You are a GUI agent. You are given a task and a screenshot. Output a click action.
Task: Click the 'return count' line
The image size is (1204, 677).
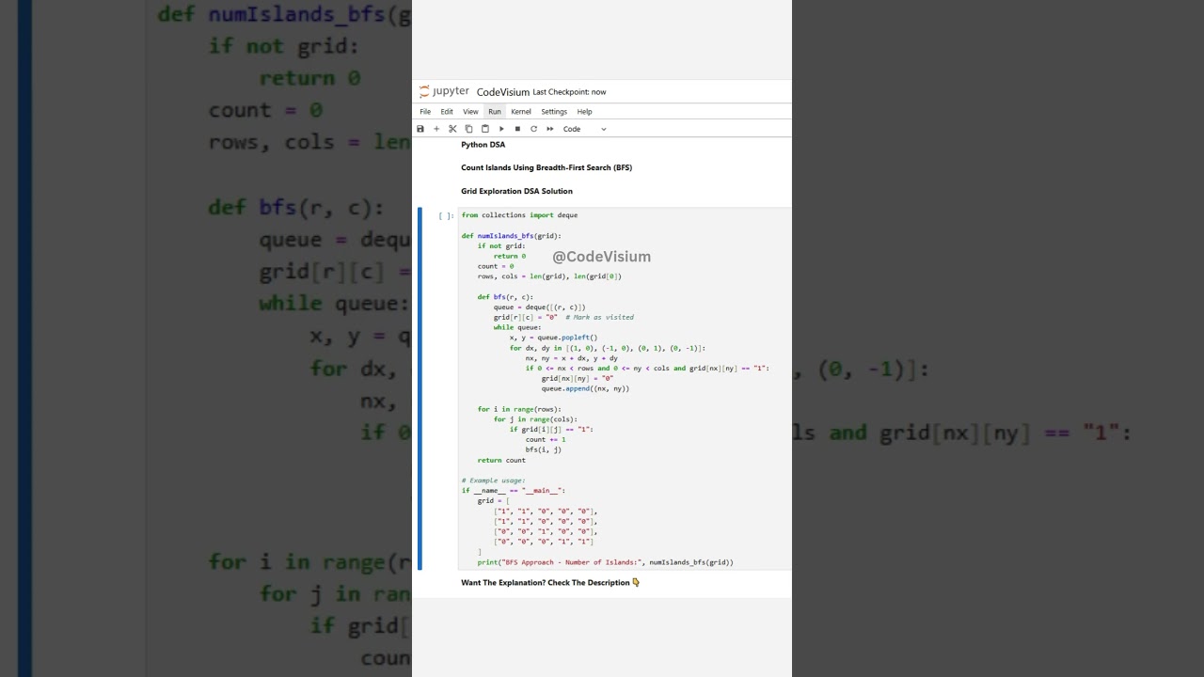pyautogui.click(x=501, y=460)
